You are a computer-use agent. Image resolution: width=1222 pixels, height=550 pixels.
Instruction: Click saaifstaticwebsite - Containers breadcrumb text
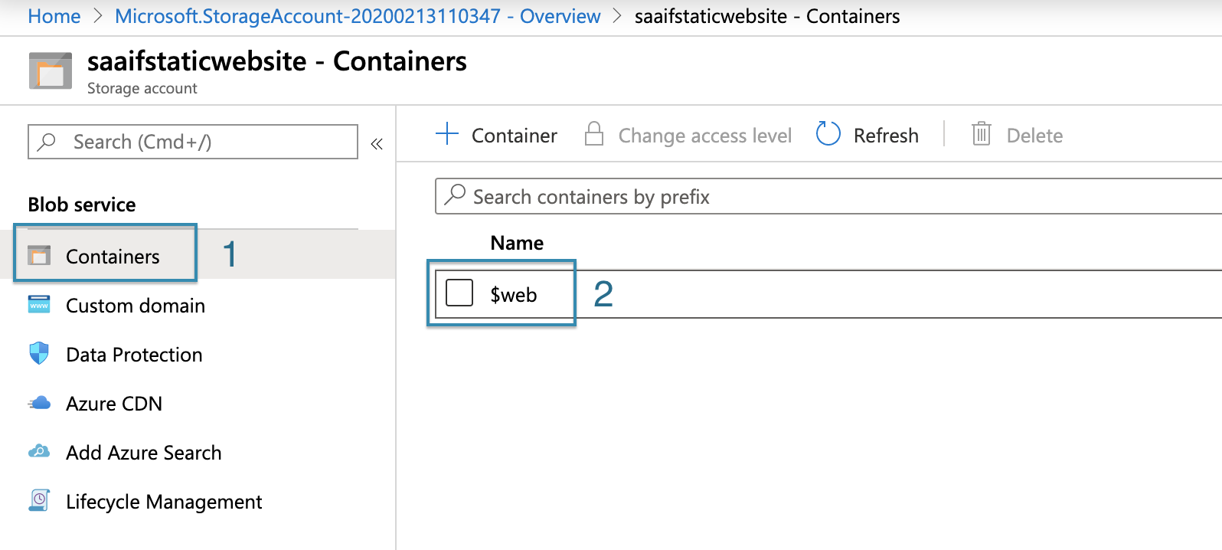click(x=767, y=16)
